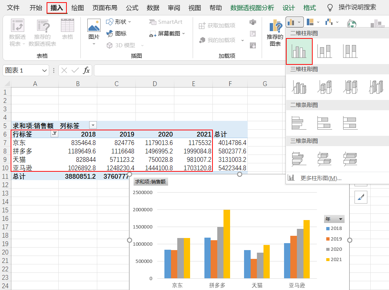Click the chart styles brush button
Viewport: 389px width, 290px height.
tap(361, 197)
